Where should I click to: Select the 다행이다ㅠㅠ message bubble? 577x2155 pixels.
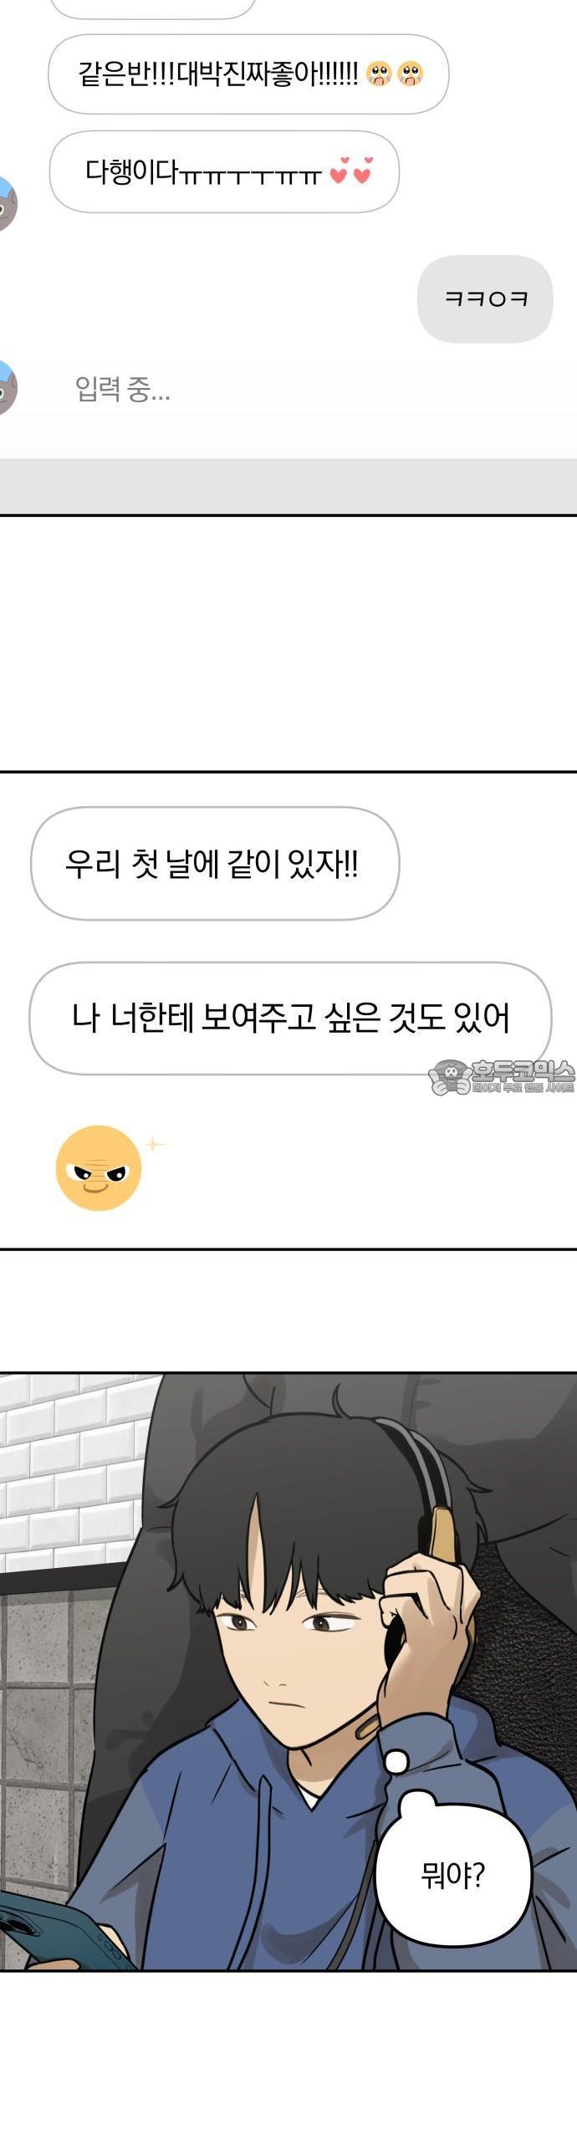click(x=224, y=171)
